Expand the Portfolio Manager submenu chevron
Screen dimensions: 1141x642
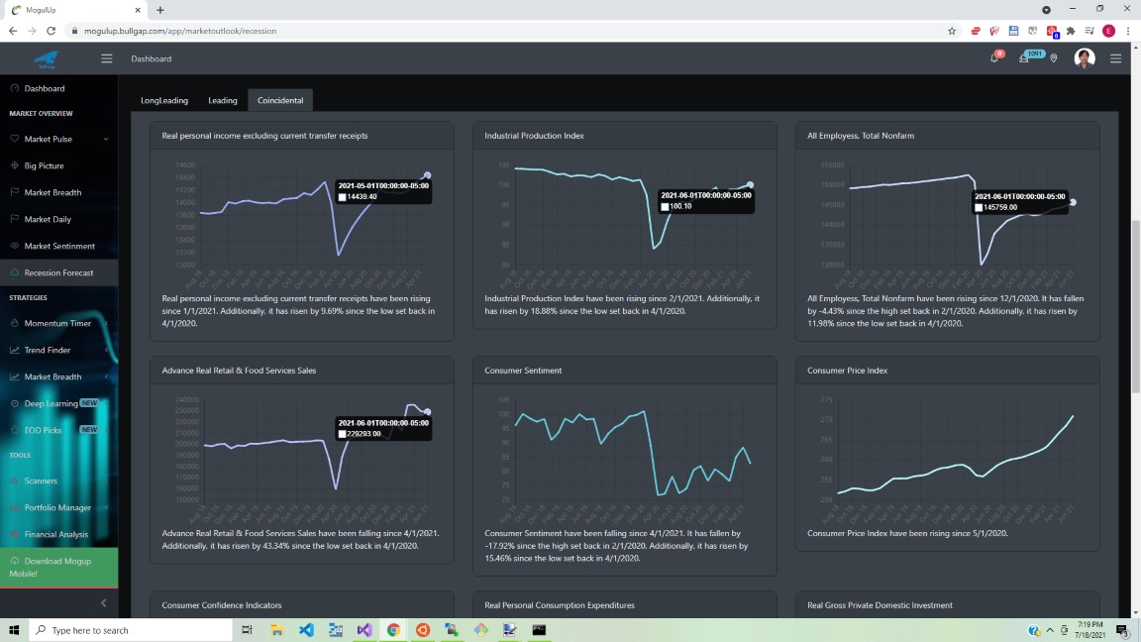click(106, 507)
